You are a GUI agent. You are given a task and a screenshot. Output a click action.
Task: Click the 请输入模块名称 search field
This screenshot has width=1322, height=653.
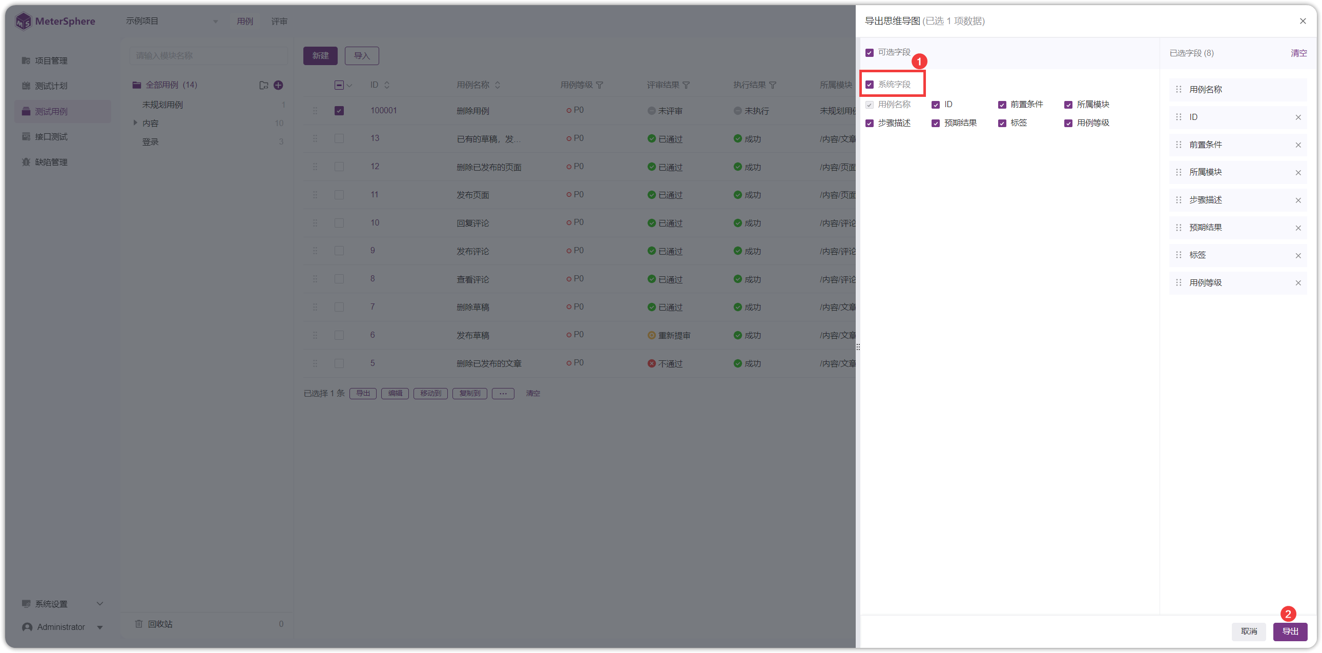209,55
